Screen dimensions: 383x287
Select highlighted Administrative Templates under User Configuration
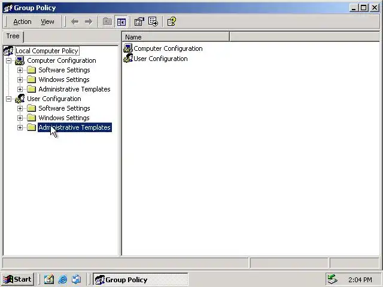[75, 127]
